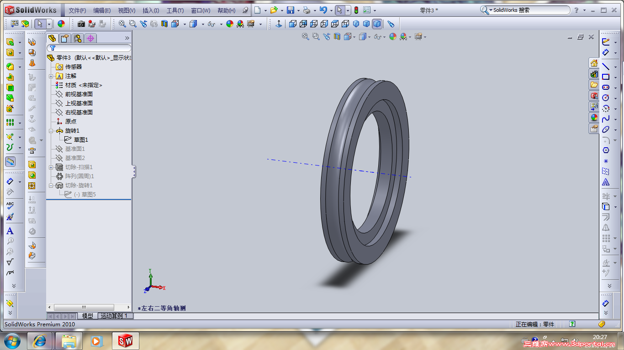Open the FeatureManager design tree tab
The width and height of the screenshot is (624, 350).
53,38
